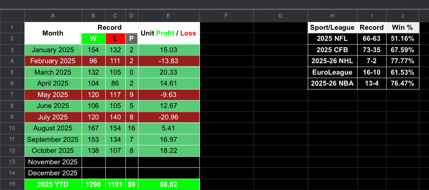This screenshot has height=190, width=429.
Task: Select the row 15 header
Action: pos(12,184)
